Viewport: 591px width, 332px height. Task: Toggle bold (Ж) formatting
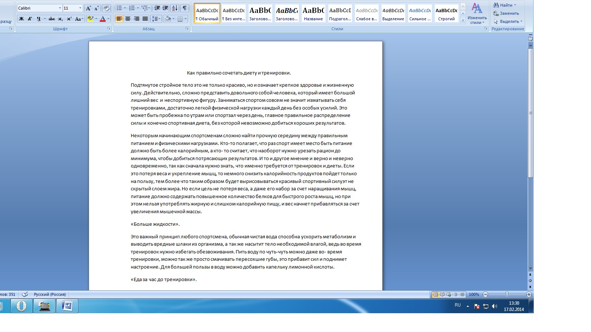21,19
